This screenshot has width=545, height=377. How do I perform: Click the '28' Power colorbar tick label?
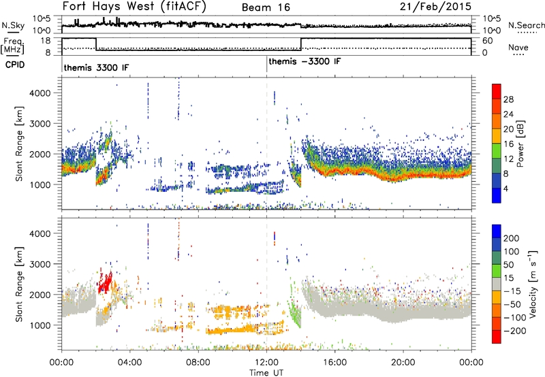point(508,99)
